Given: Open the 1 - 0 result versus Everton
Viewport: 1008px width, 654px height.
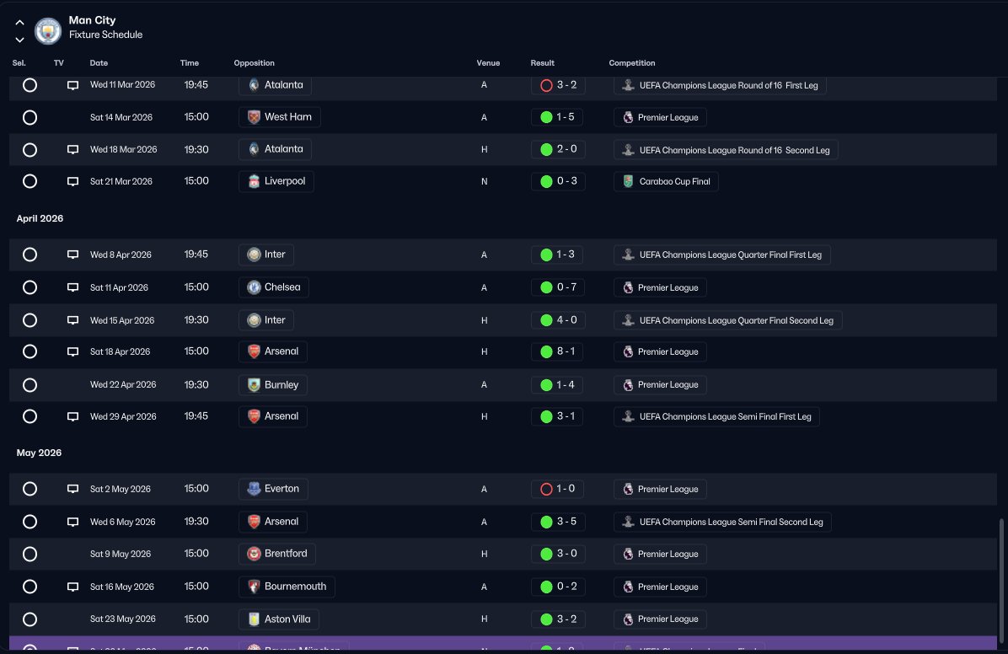Looking at the screenshot, I should [x=557, y=489].
